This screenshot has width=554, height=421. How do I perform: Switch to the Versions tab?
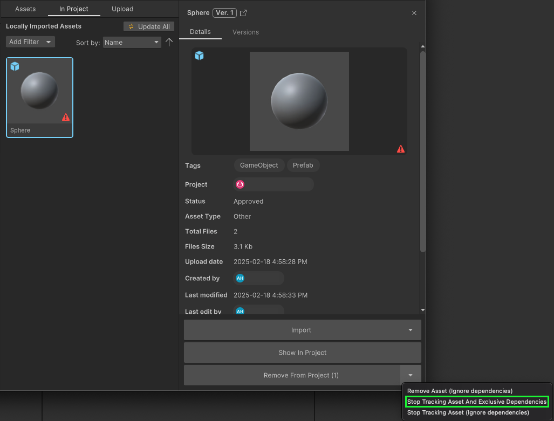[x=245, y=32]
